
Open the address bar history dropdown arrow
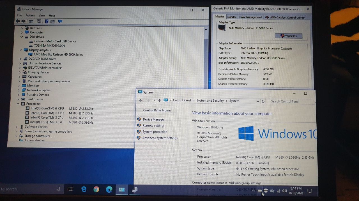pyautogui.click(x=258, y=102)
